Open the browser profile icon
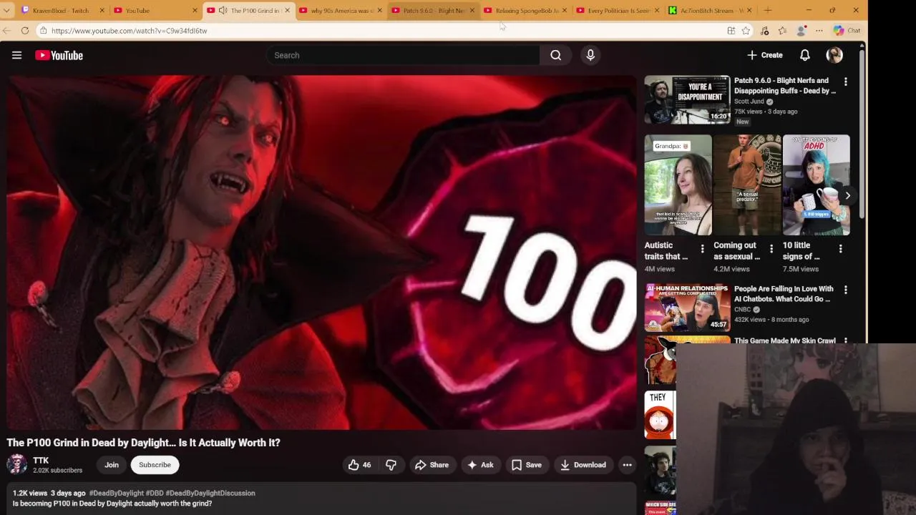 [x=801, y=31]
